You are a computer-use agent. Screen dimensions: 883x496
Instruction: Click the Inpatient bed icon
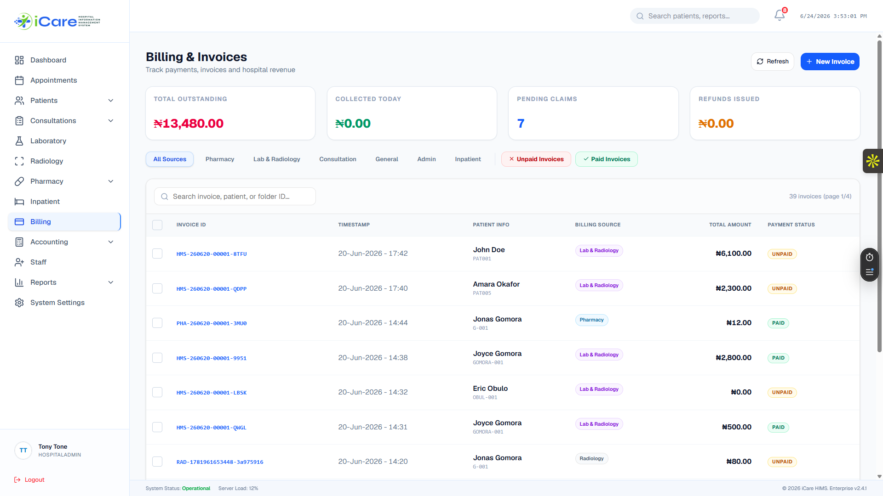[x=19, y=202]
